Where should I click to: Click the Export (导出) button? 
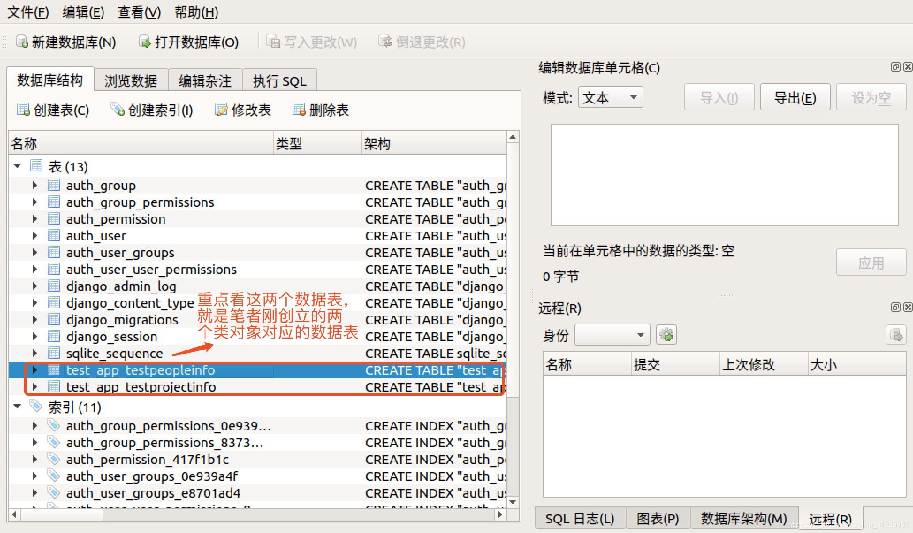pyautogui.click(x=795, y=97)
